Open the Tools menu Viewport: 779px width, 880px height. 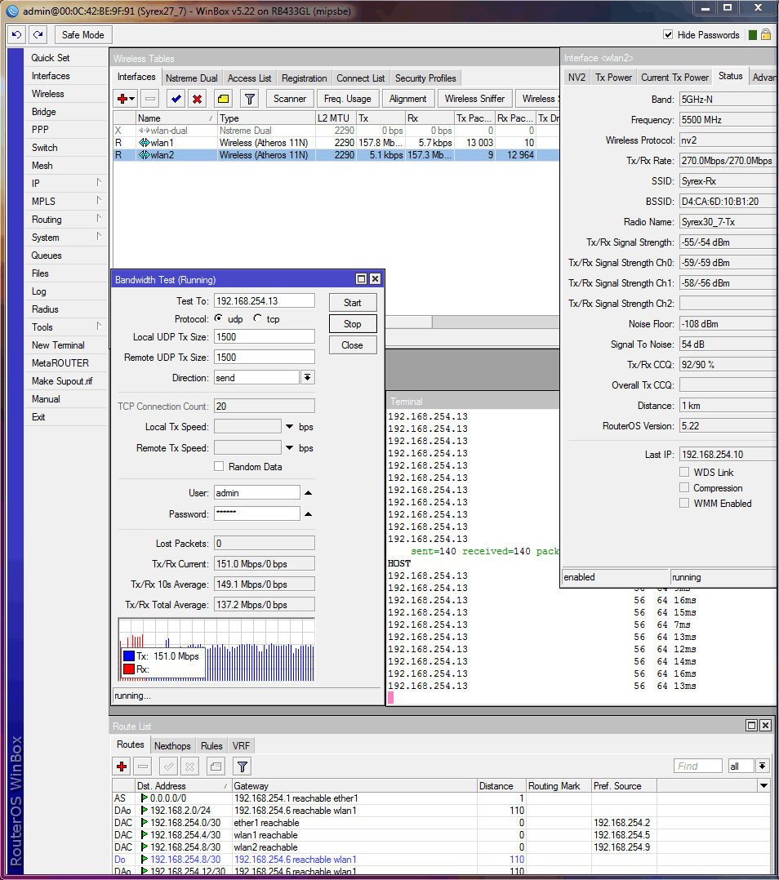66,327
